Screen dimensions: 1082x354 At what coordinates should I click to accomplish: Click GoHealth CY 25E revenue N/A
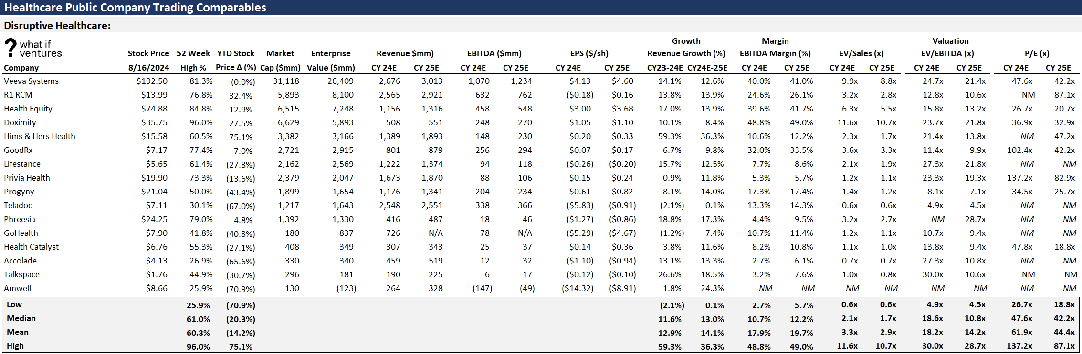click(436, 233)
